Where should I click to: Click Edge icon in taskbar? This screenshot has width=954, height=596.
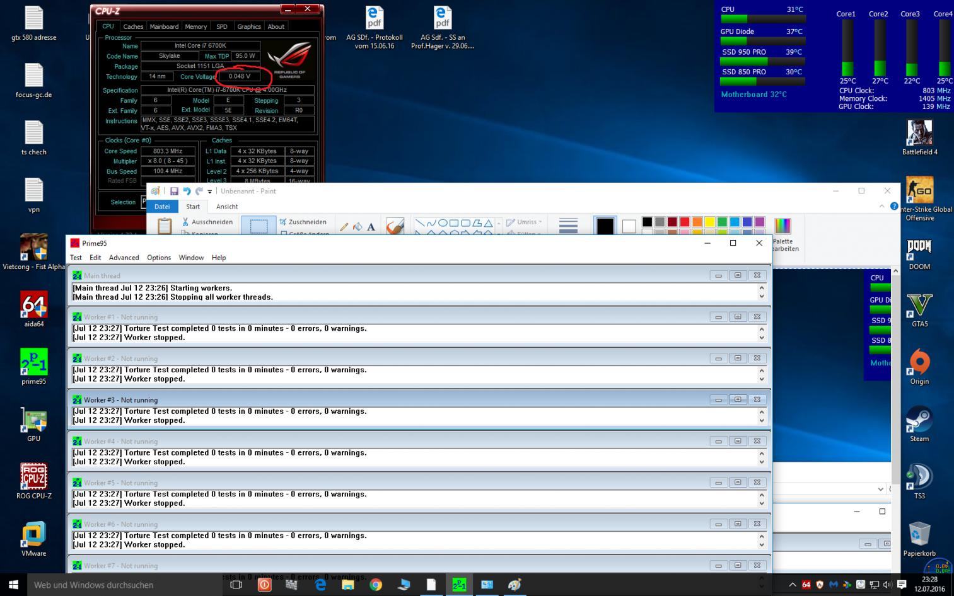pyautogui.click(x=320, y=585)
